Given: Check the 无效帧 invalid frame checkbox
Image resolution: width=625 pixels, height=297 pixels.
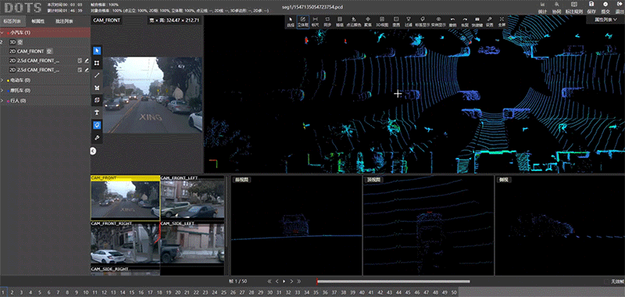Looking at the screenshot, I should coord(607,281).
